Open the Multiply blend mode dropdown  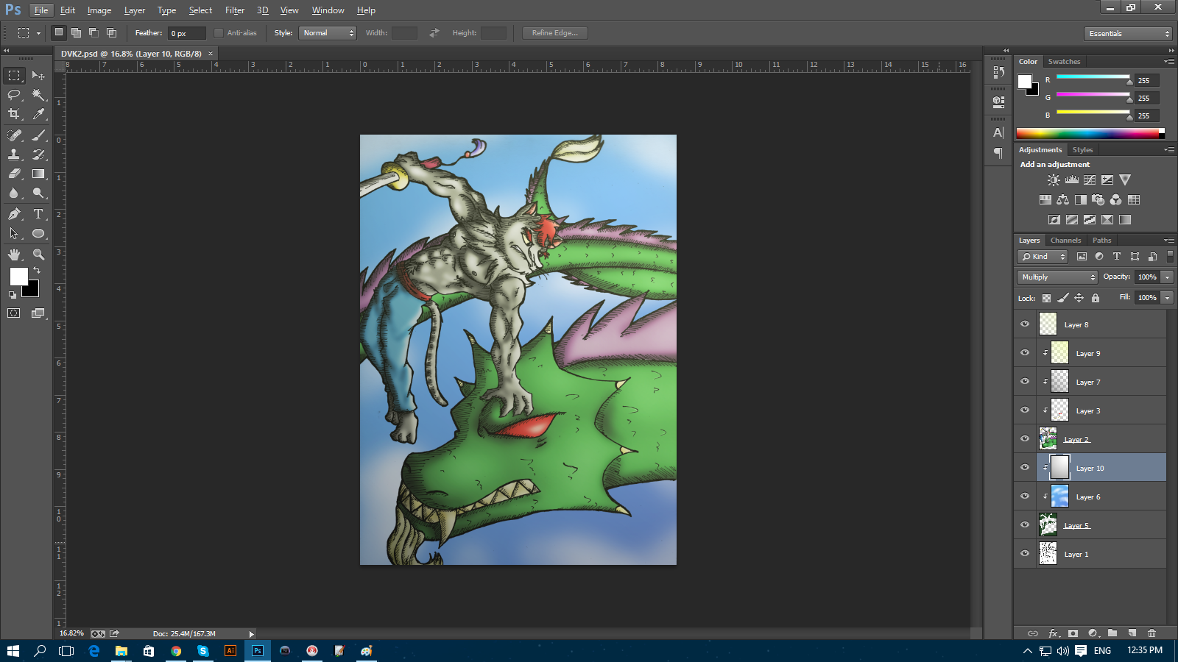coord(1057,277)
